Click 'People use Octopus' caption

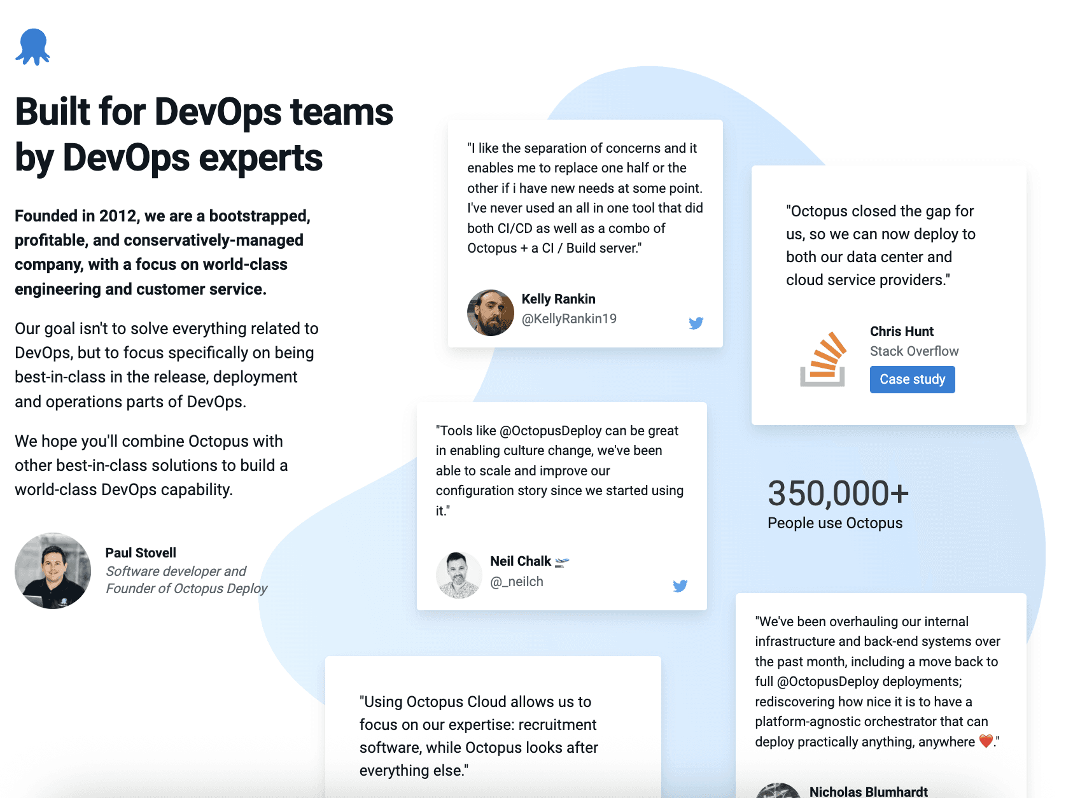835,523
